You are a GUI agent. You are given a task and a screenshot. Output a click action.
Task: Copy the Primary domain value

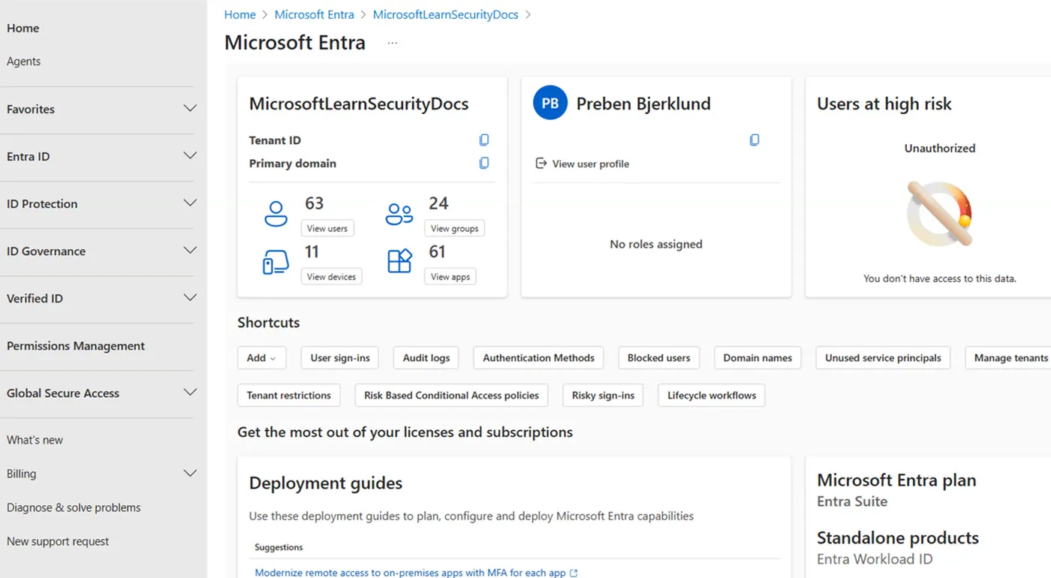click(x=484, y=163)
